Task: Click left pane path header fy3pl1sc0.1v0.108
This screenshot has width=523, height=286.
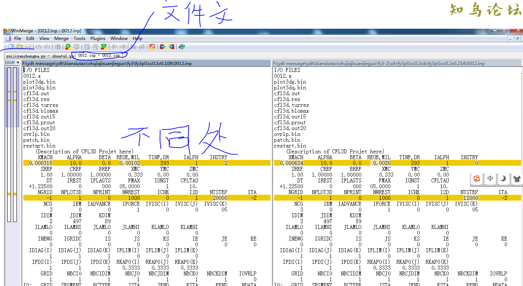Action: coord(146,63)
